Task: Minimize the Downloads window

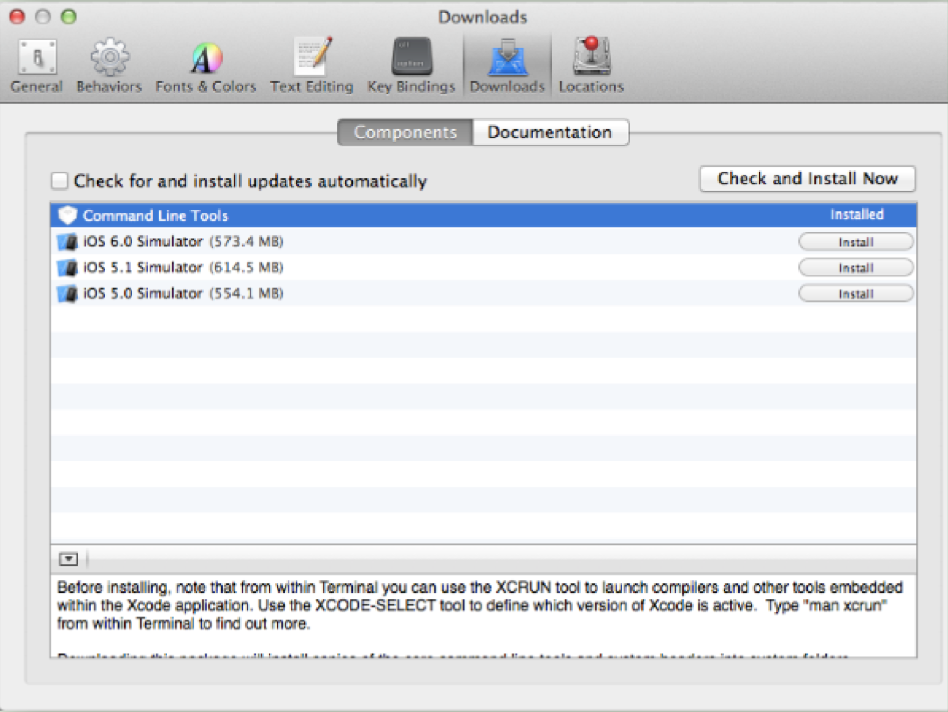Action: coord(43,17)
